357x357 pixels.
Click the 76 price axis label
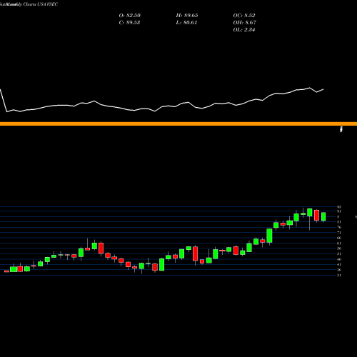click(x=339, y=227)
